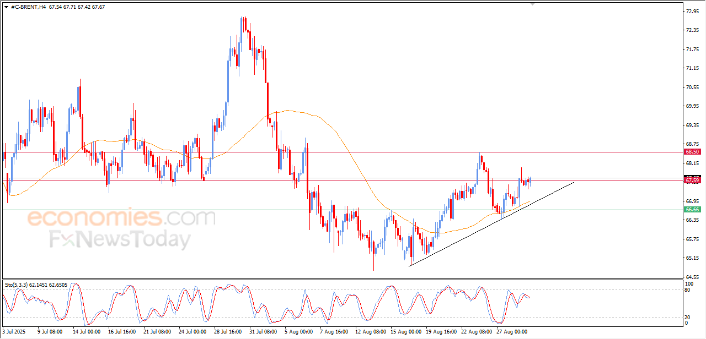Click the 72.35 value on price axis
Image resolution: width=706 pixels, height=339 pixels.
pyautogui.click(x=692, y=30)
